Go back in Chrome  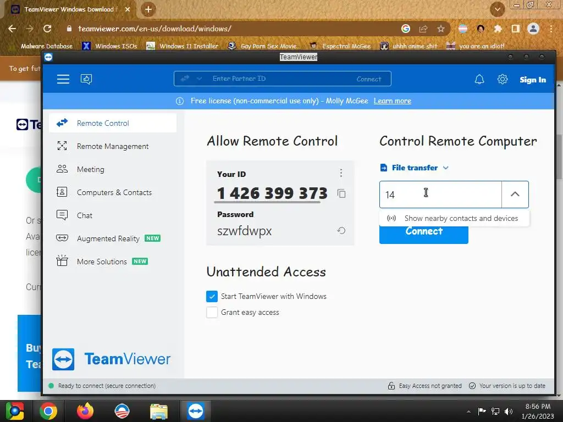[12, 29]
